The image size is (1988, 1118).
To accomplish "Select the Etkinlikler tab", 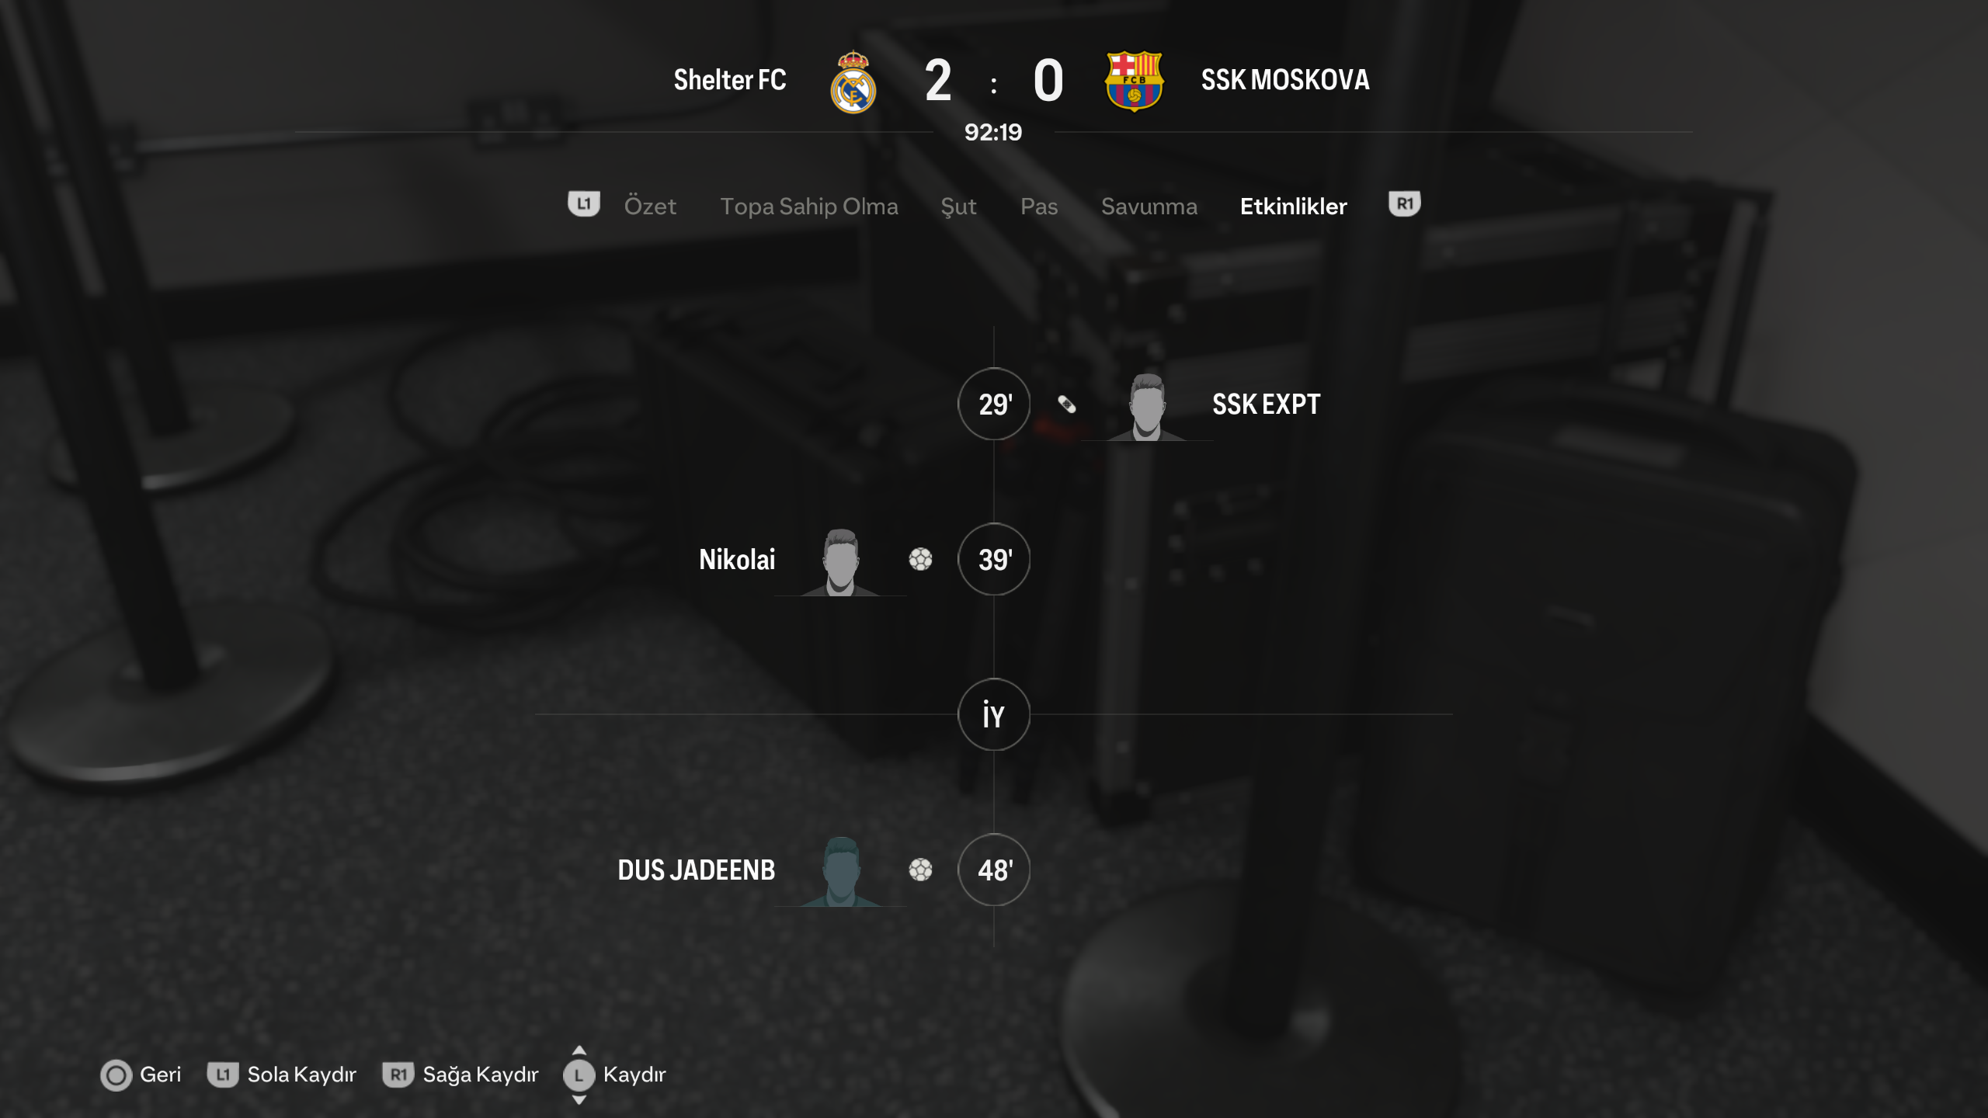I will tap(1293, 207).
